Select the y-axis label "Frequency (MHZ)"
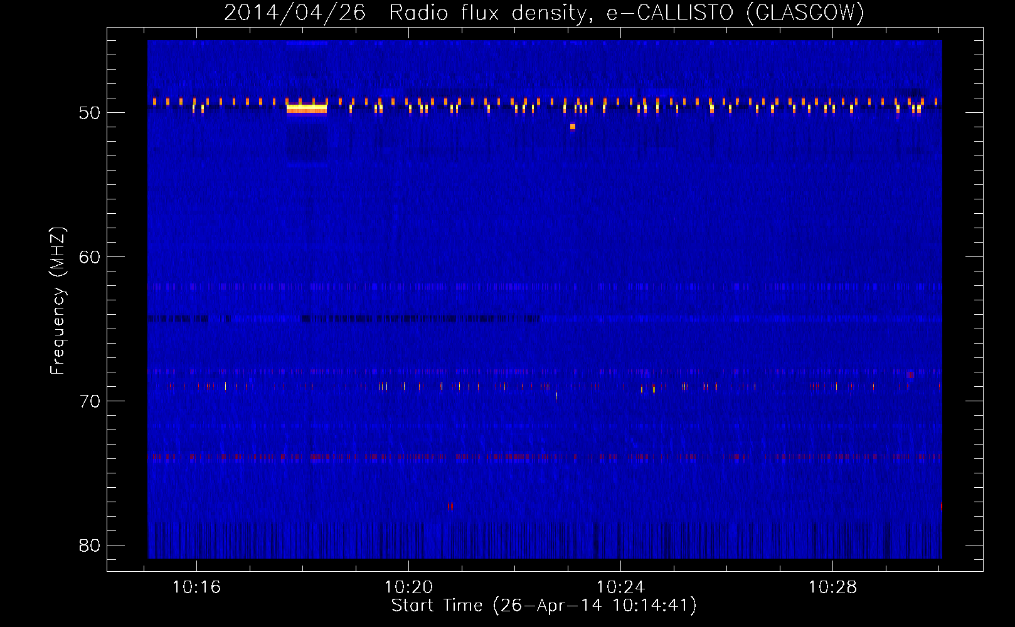Screen dimensions: 1015x627 click(58, 301)
